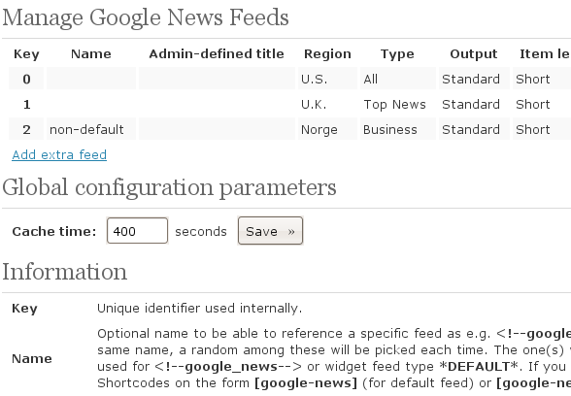Open the Add extra feed link
Viewport: 571px width, 396px height.
point(59,154)
